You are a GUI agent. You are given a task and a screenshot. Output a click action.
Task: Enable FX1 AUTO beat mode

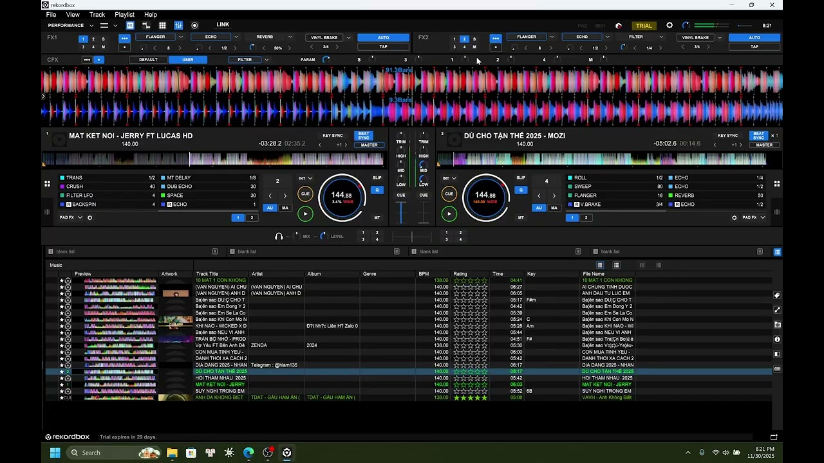click(x=383, y=37)
